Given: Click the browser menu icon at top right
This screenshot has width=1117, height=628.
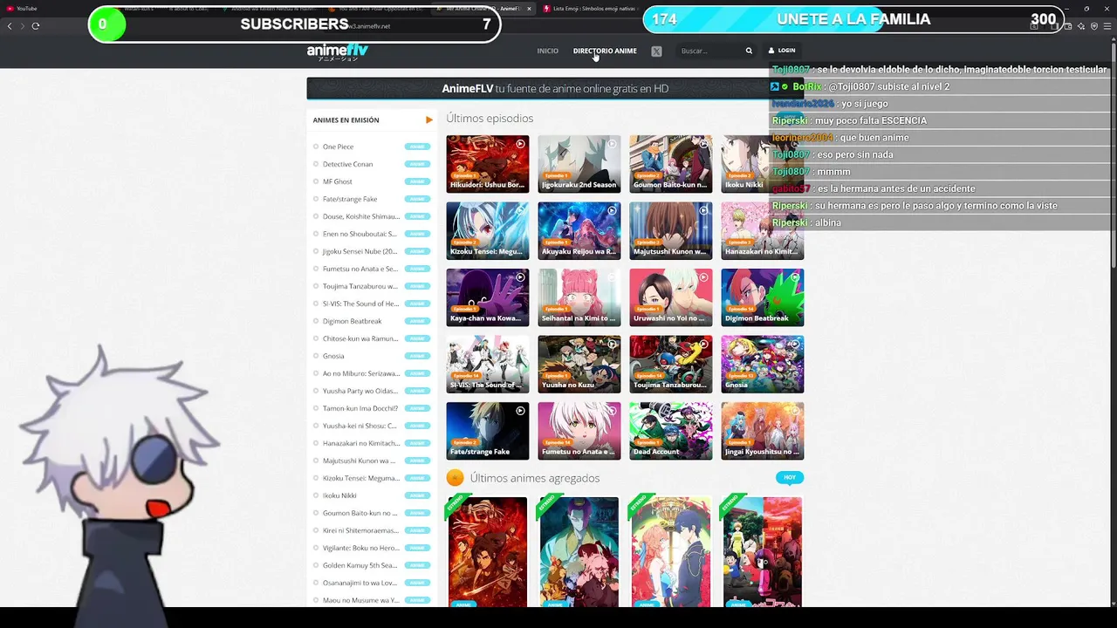Looking at the screenshot, I should click(x=1108, y=26).
